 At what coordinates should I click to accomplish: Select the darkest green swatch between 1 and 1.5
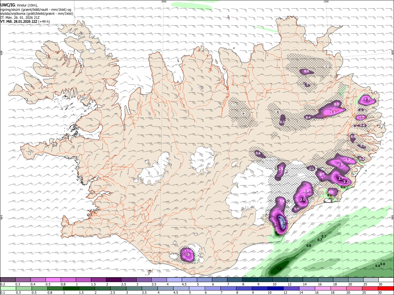70,288
